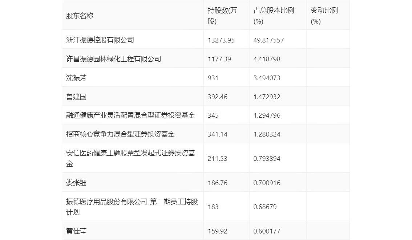The width and height of the screenshot is (412, 240).
Task: Click the percentage 0.68679
Action: tap(265, 207)
